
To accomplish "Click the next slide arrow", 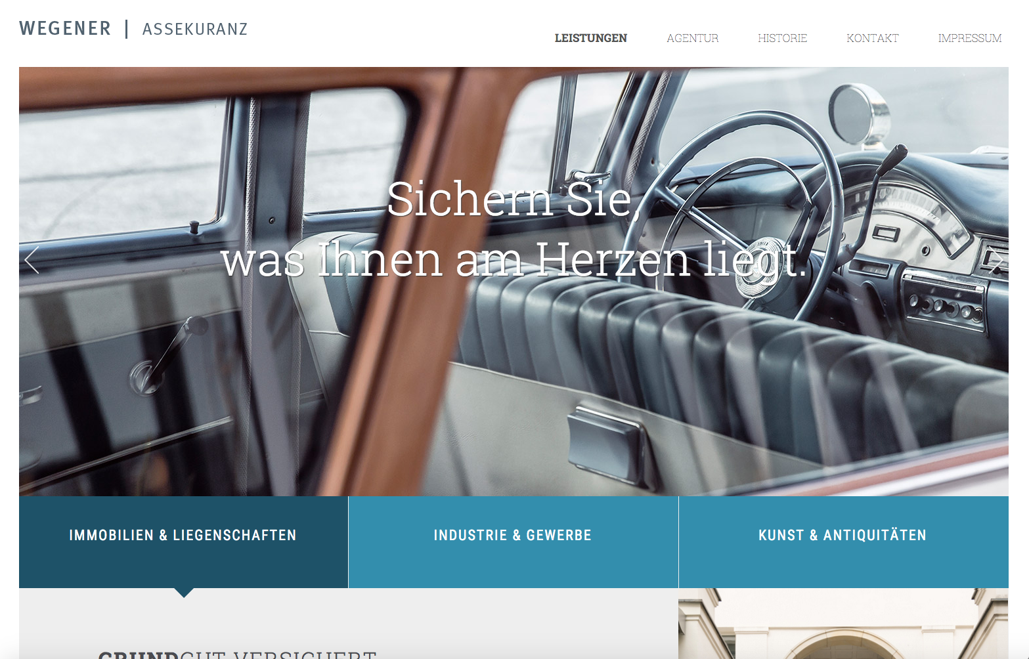I will [x=996, y=260].
